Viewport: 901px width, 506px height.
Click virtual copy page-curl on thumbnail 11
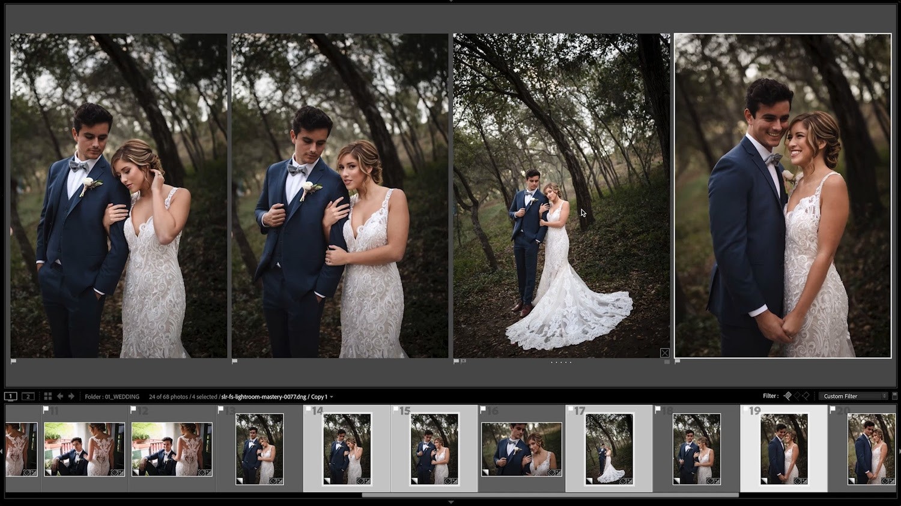pyautogui.click(x=48, y=472)
